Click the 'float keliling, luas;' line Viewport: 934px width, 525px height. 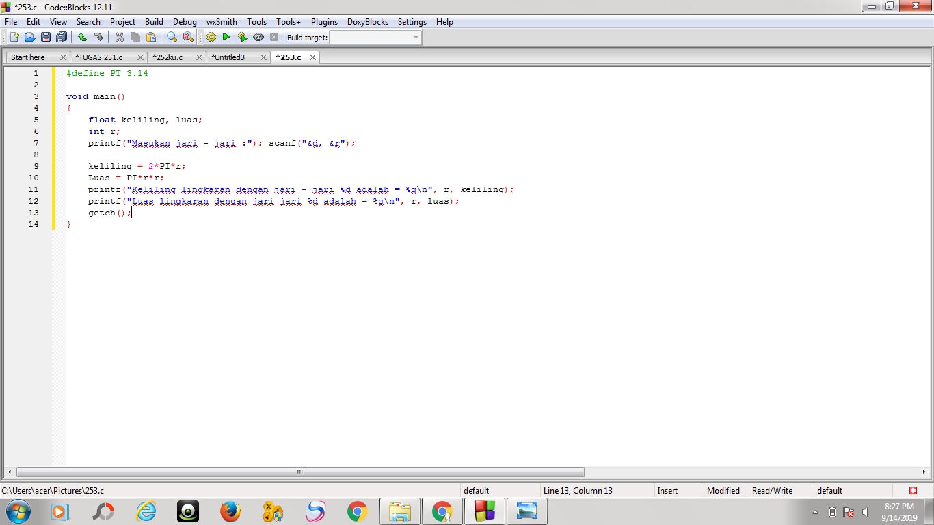146,120
